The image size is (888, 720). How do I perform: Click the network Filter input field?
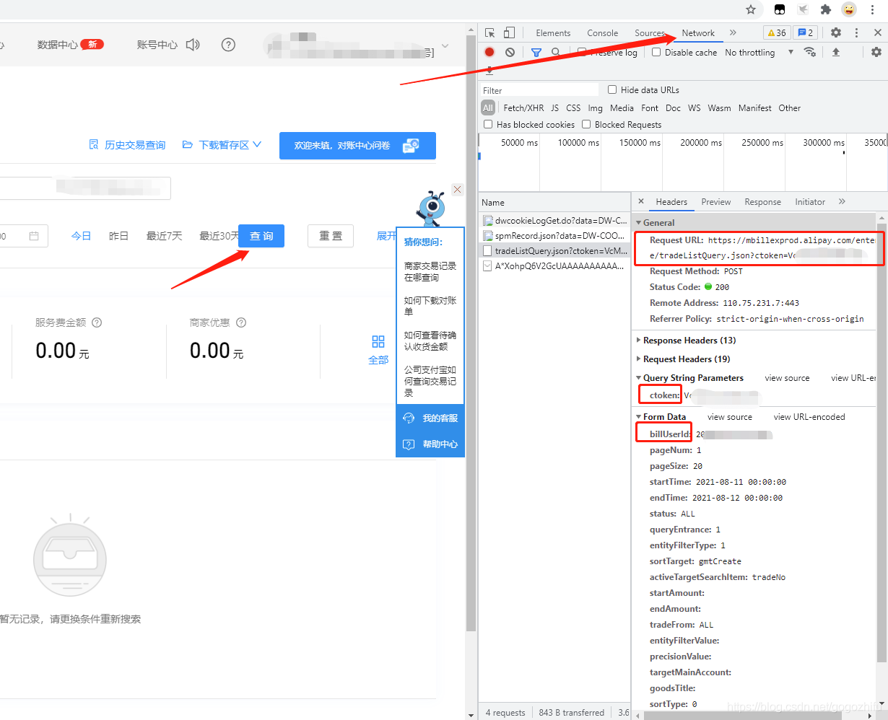[x=540, y=89]
